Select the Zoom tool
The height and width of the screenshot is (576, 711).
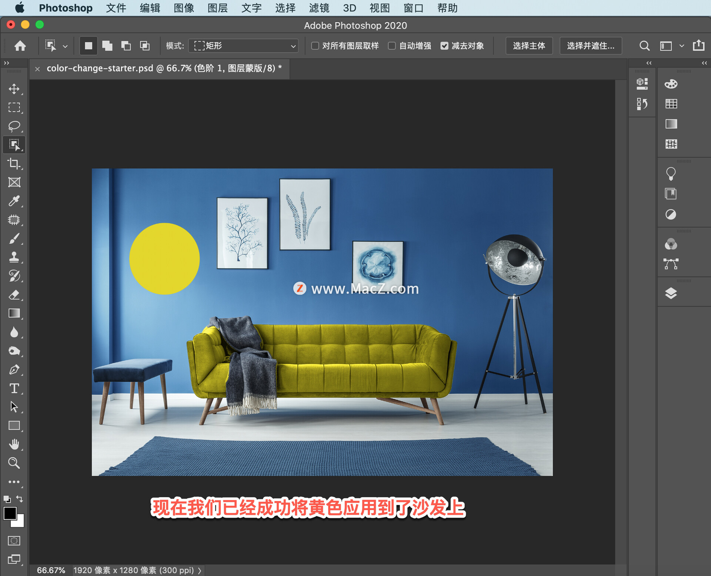14,463
